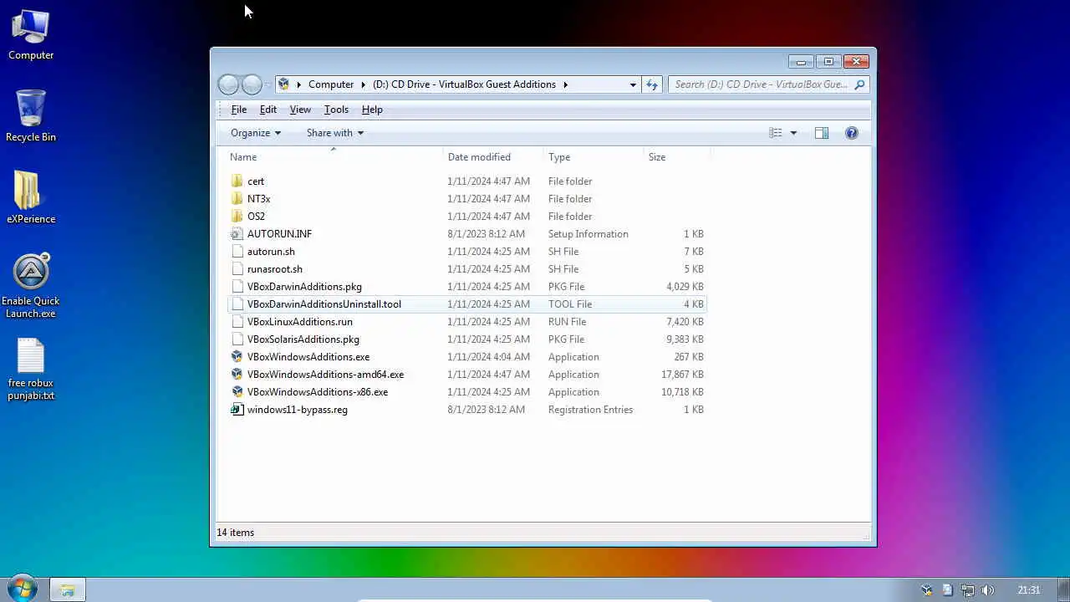Click the VBoxDarwinAdditions.pkg file icon
The image size is (1070, 602).
pyautogui.click(x=237, y=287)
